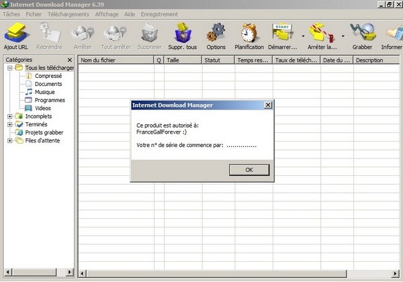Sort by Date du... column header
This screenshot has height=282, width=403.
(x=337, y=60)
